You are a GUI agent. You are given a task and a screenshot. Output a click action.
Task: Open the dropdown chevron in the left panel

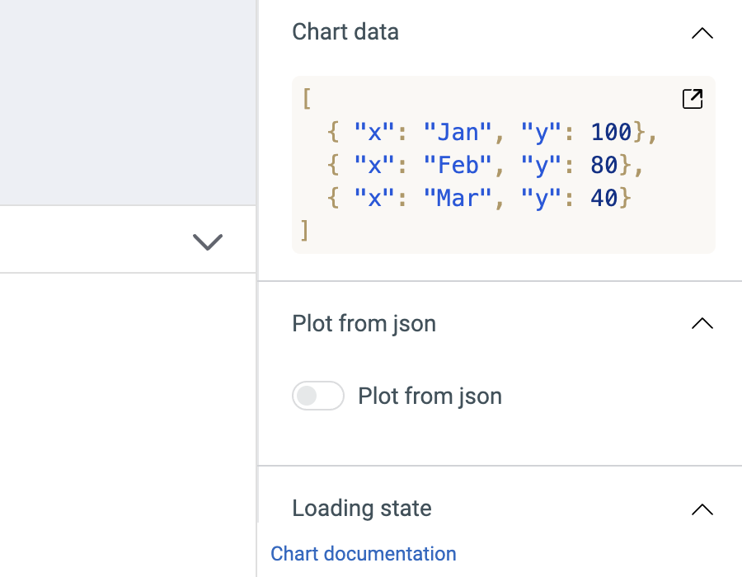pos(207,242)
